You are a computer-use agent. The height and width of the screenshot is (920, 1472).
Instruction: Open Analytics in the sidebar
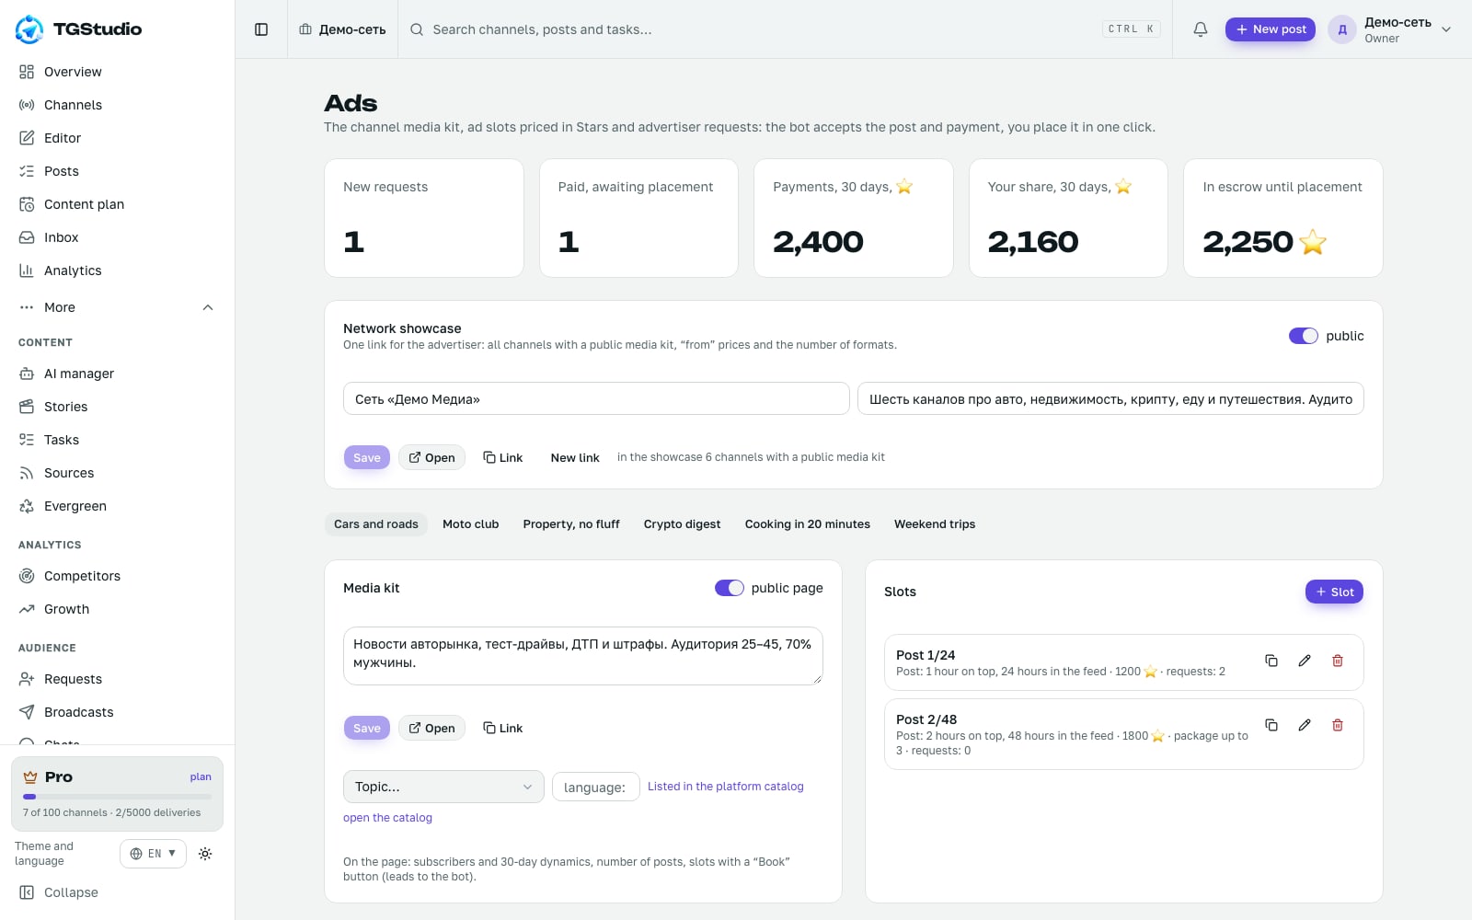118,270
